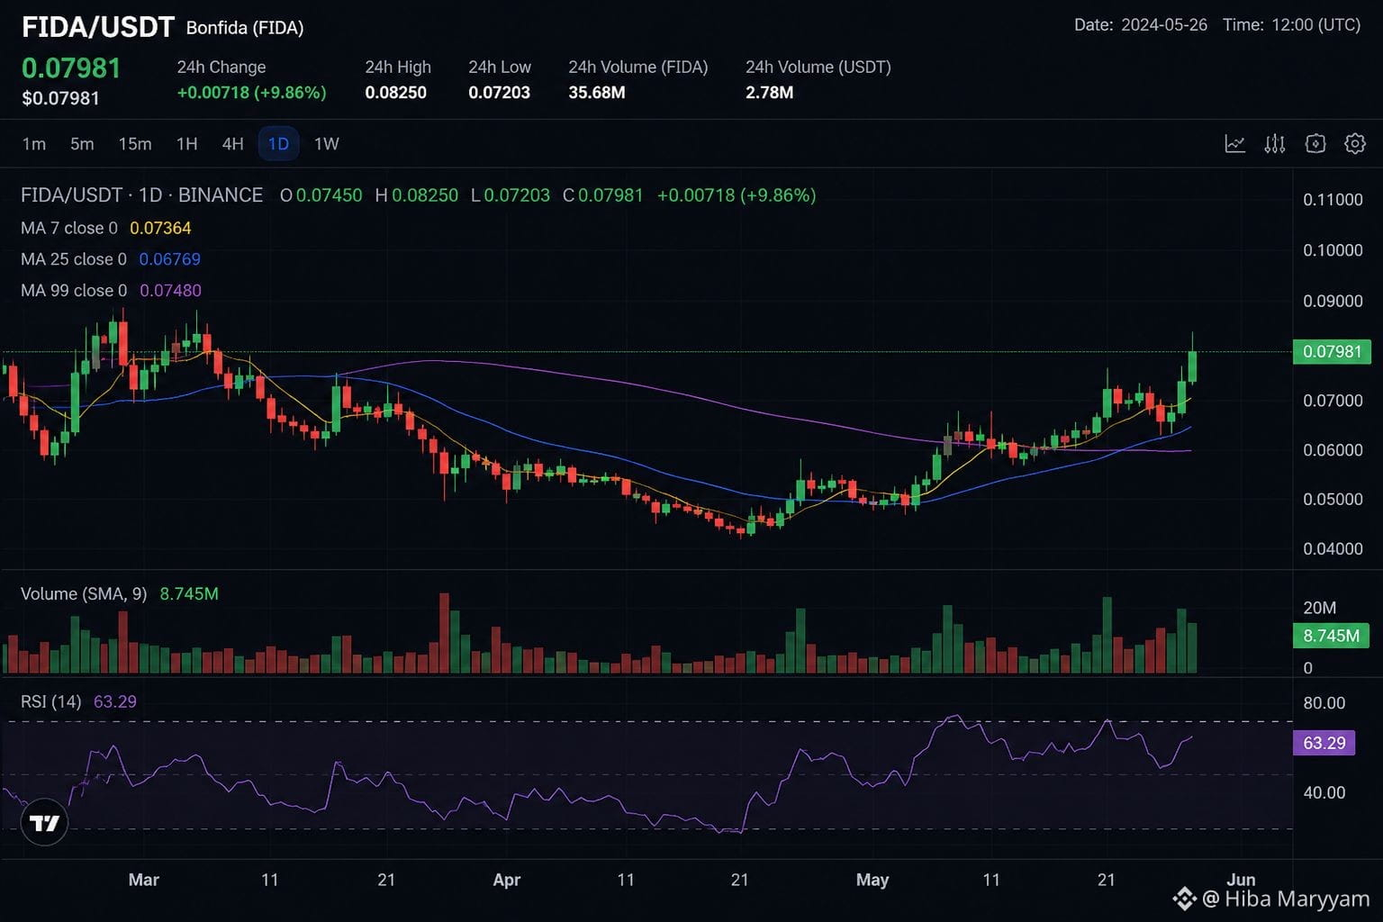1383x922 pixels.
Task: Click the purple 63.29 RSI axis tag
Action: point(1324,743)
